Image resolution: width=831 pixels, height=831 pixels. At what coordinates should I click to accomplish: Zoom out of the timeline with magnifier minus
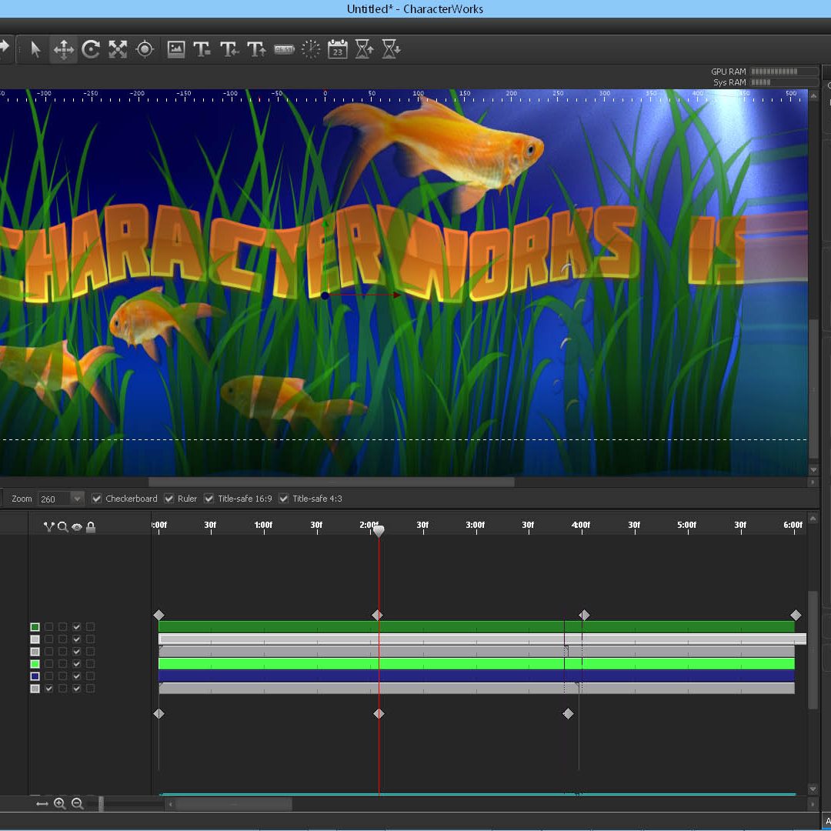coord(78,803)
